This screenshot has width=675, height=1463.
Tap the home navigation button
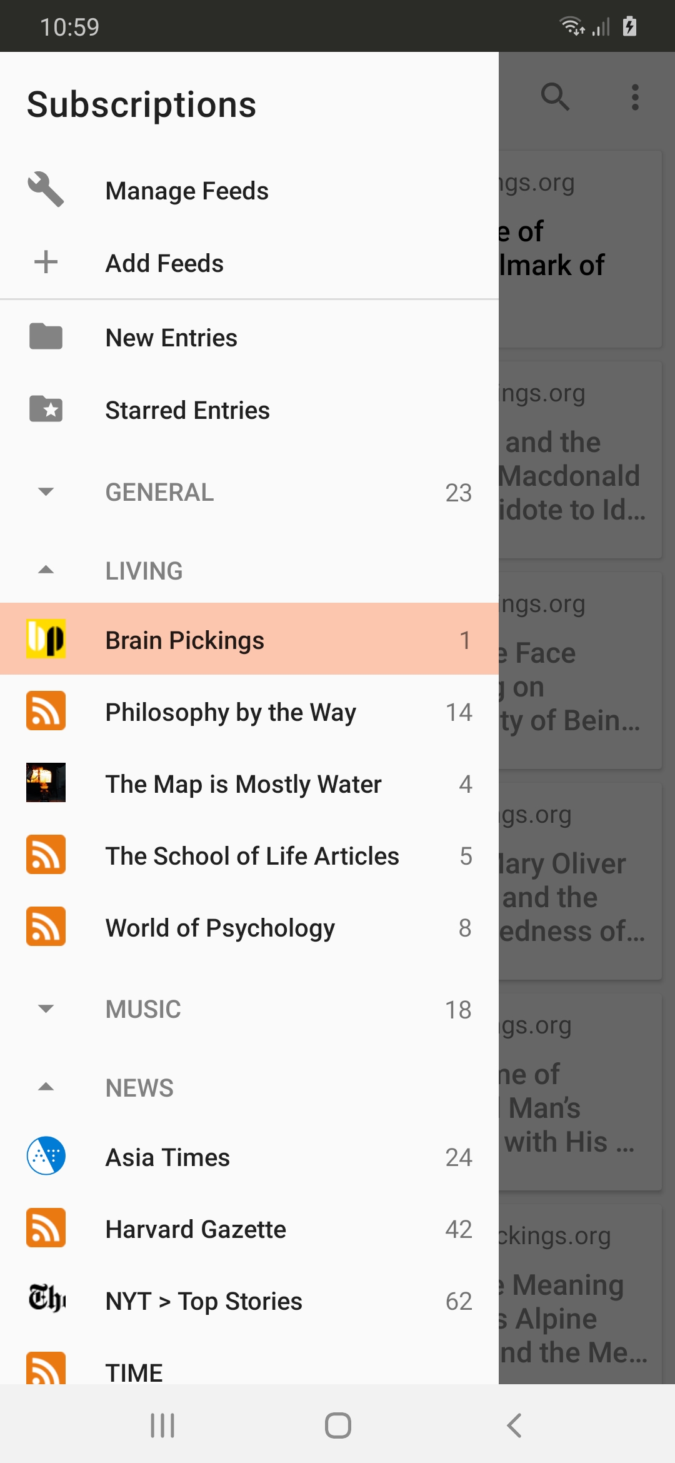pyautogui.click(x=337, y=1425)
